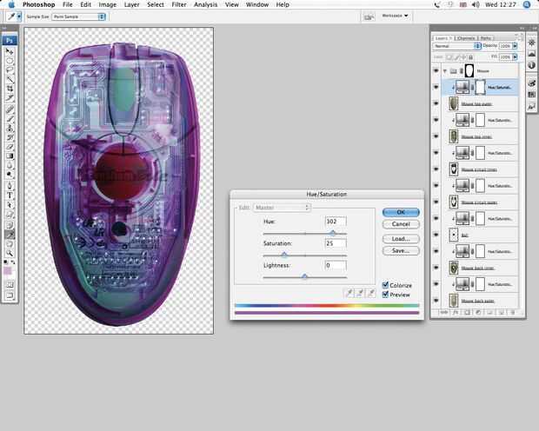This screenshot has height=431, width=539.
Task: Click the Lasso tool
Action: (10, 70)
